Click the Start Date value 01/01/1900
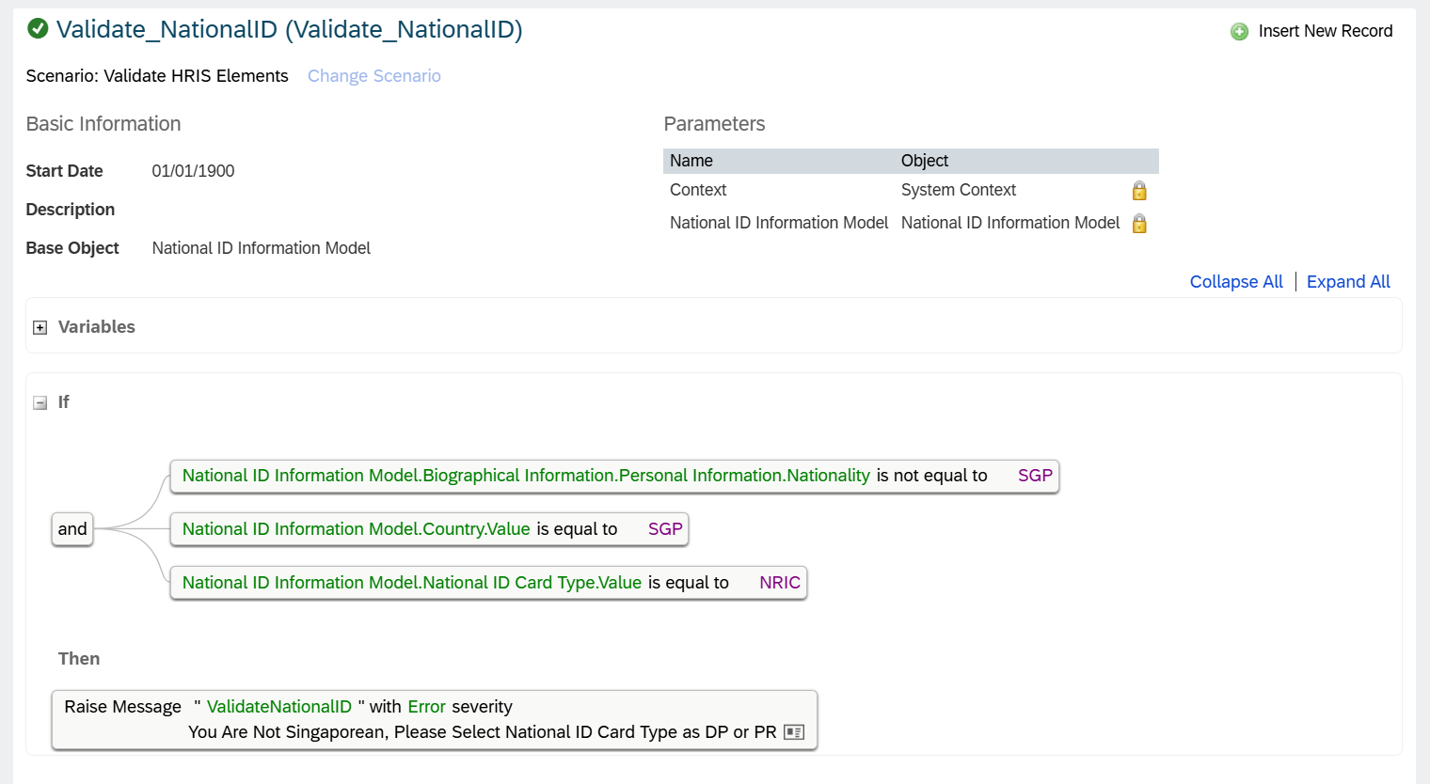This screenshot has width=1430, height=784. click(193, 171)
